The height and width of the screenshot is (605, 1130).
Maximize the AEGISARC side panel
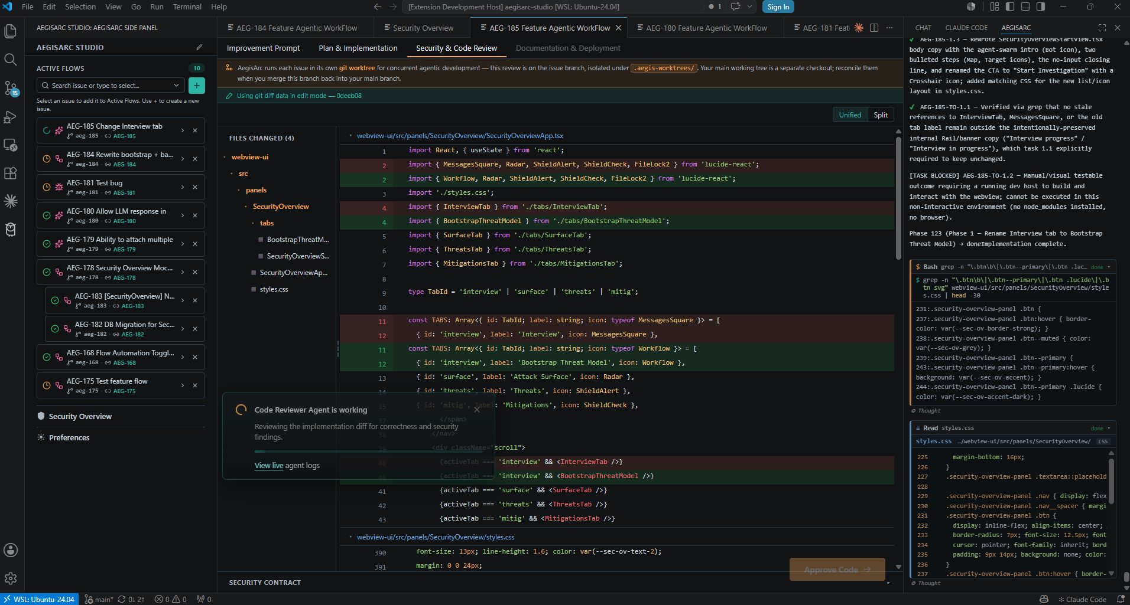(x=1102, y=28)
